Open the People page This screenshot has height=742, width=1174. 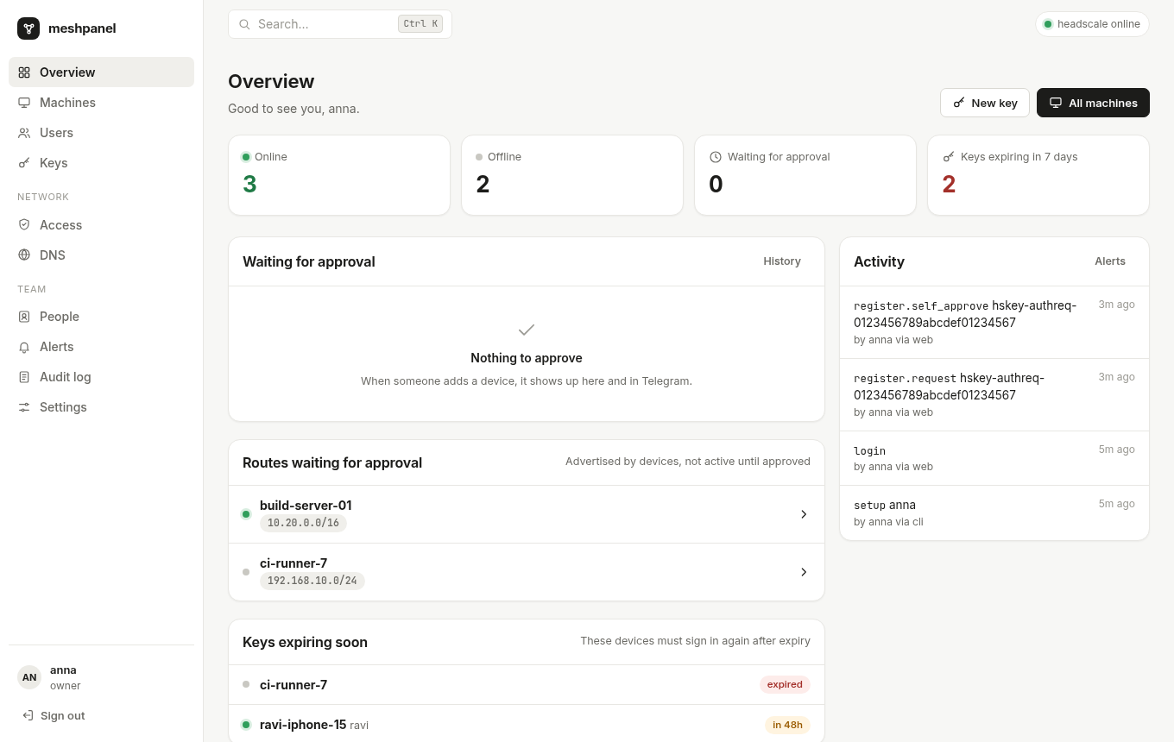click(101, 317)
